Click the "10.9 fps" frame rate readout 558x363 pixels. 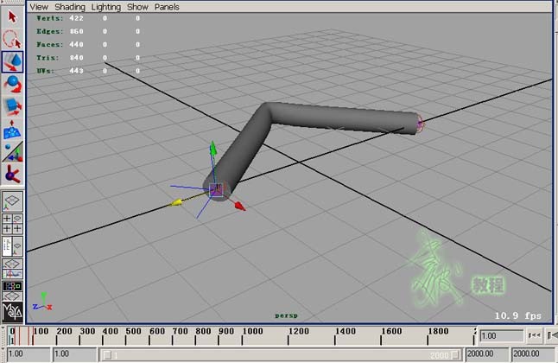click(518, 315)
